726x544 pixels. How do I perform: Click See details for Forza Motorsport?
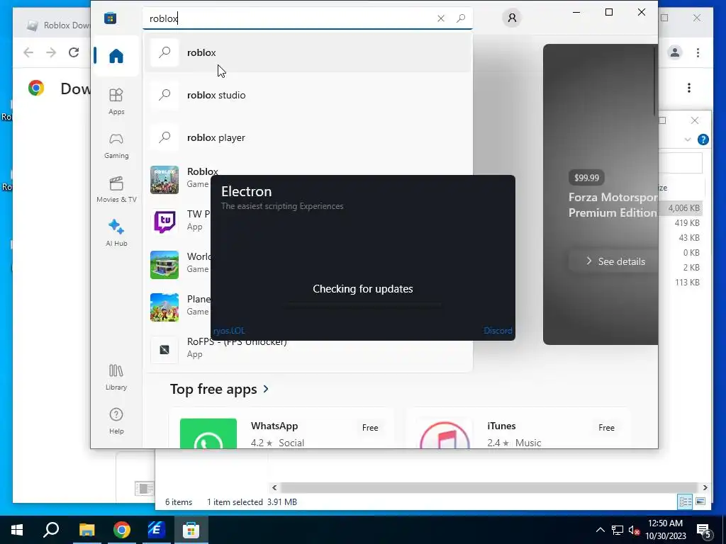tap(615, 261)
